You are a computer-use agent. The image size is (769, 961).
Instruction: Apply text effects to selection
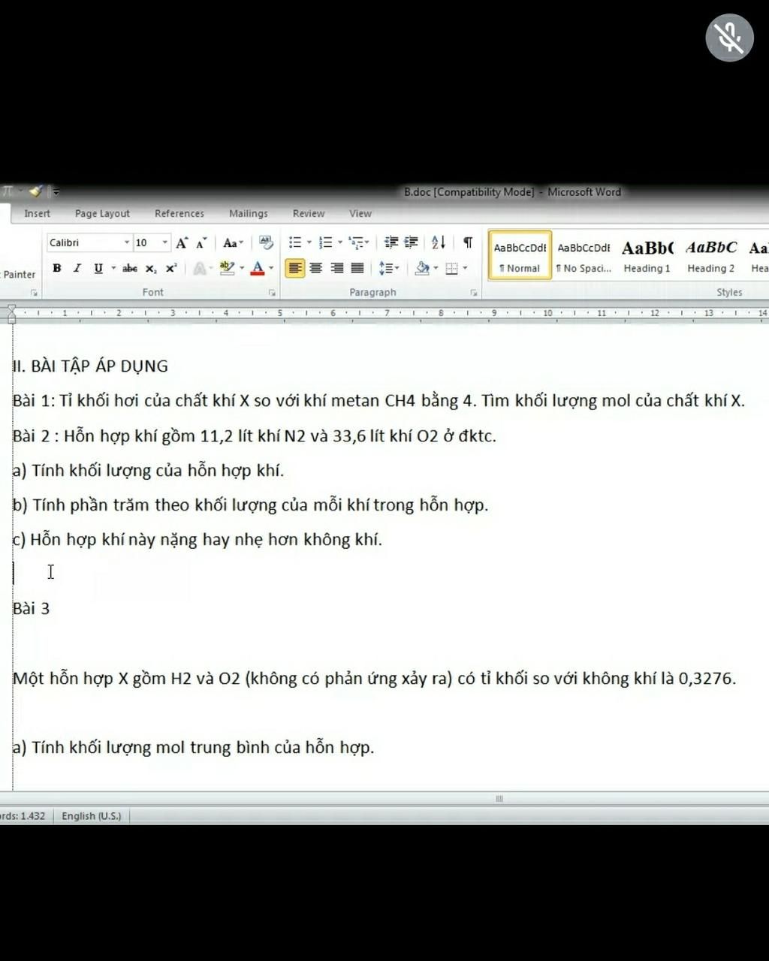tap(199, 268)
